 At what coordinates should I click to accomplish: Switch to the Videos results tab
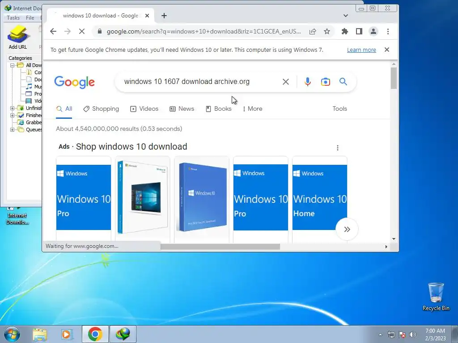point(144,109)
